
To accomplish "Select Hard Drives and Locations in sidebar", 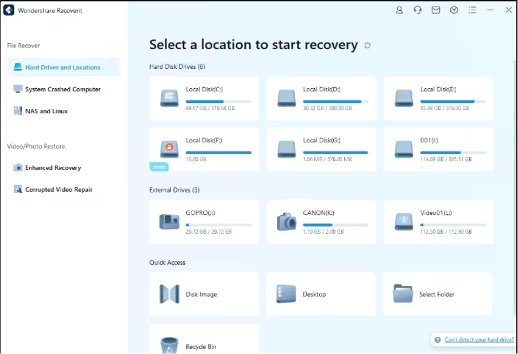I will pyautogui.click(x=66, y=67).
